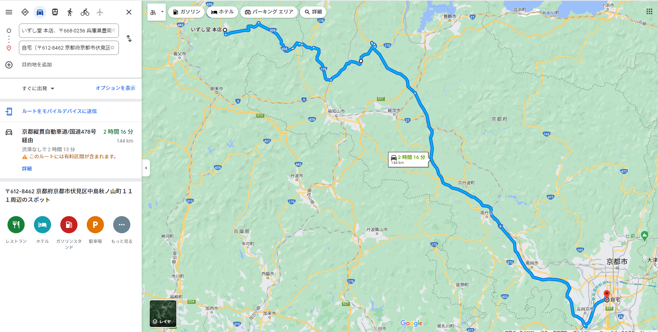Open the input language あ dropdown

[x=156, y=12]
